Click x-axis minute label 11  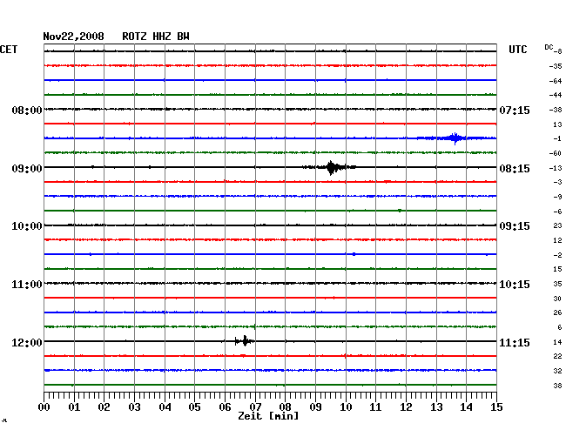coord(375,407)
